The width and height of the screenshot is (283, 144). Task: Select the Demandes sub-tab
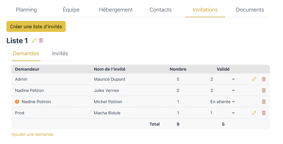pyautogui.click(x=26, y=54)
